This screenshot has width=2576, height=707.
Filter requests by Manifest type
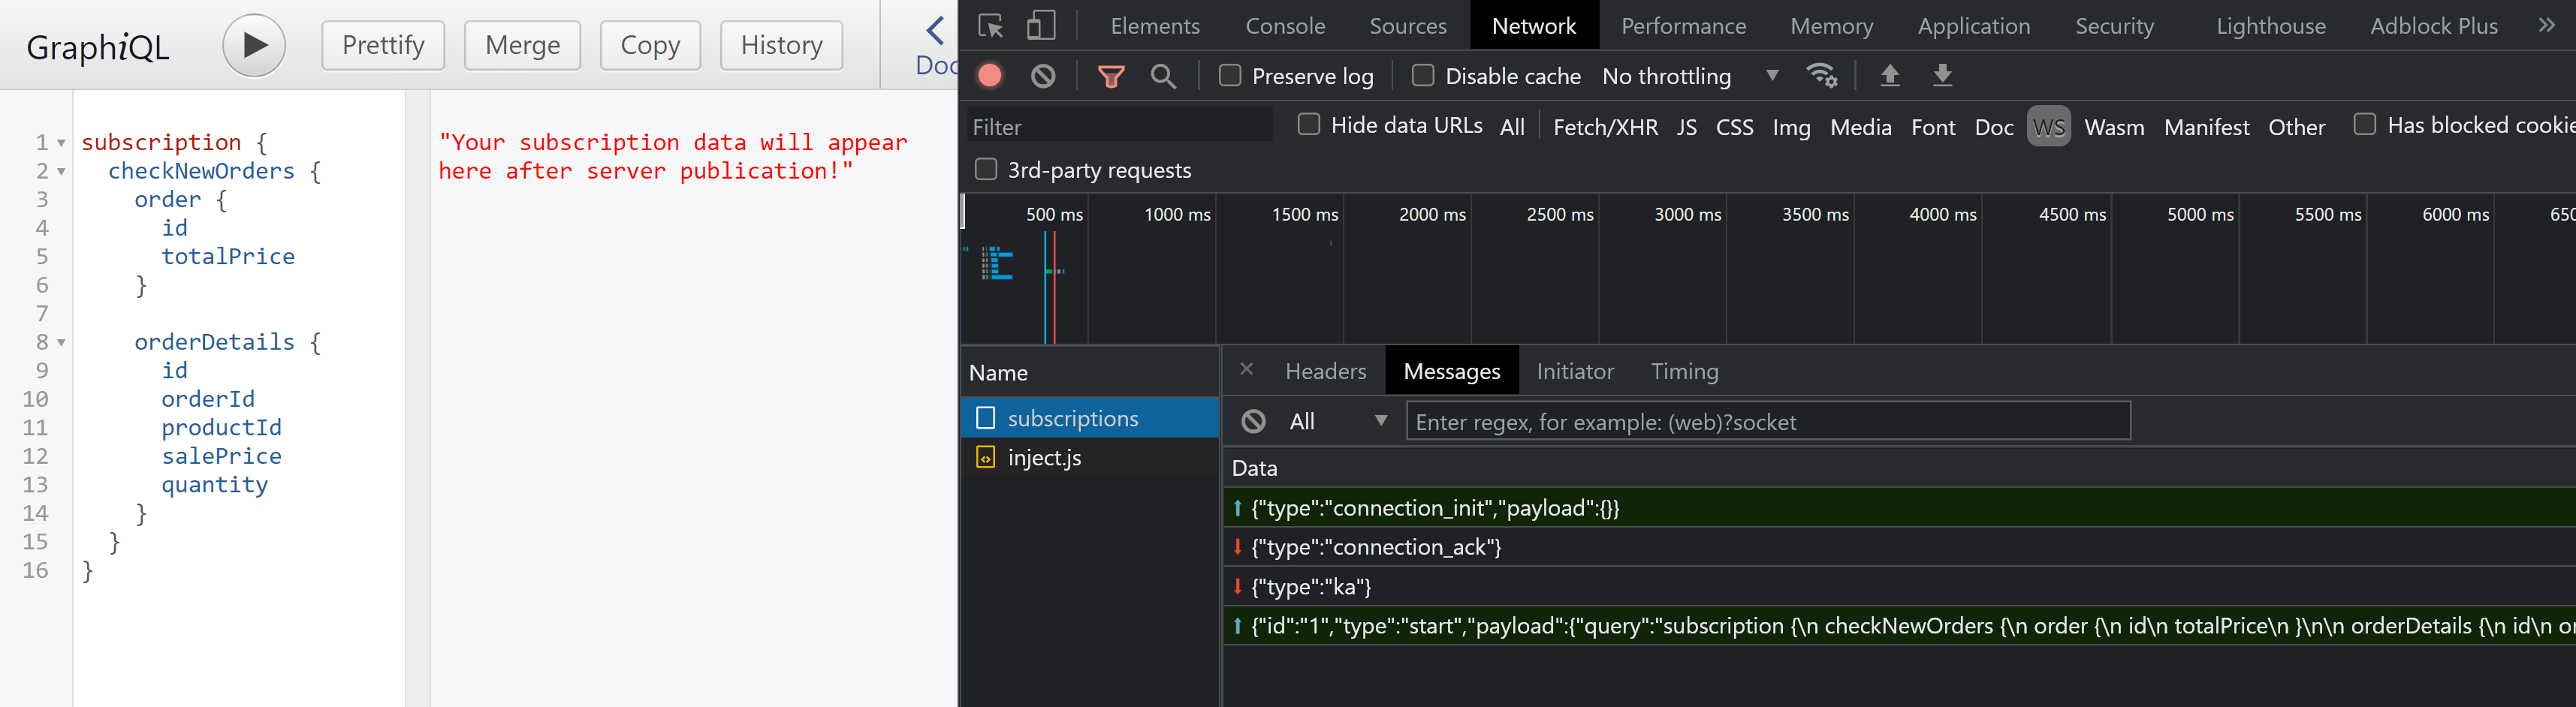[x=2206, y=127]
